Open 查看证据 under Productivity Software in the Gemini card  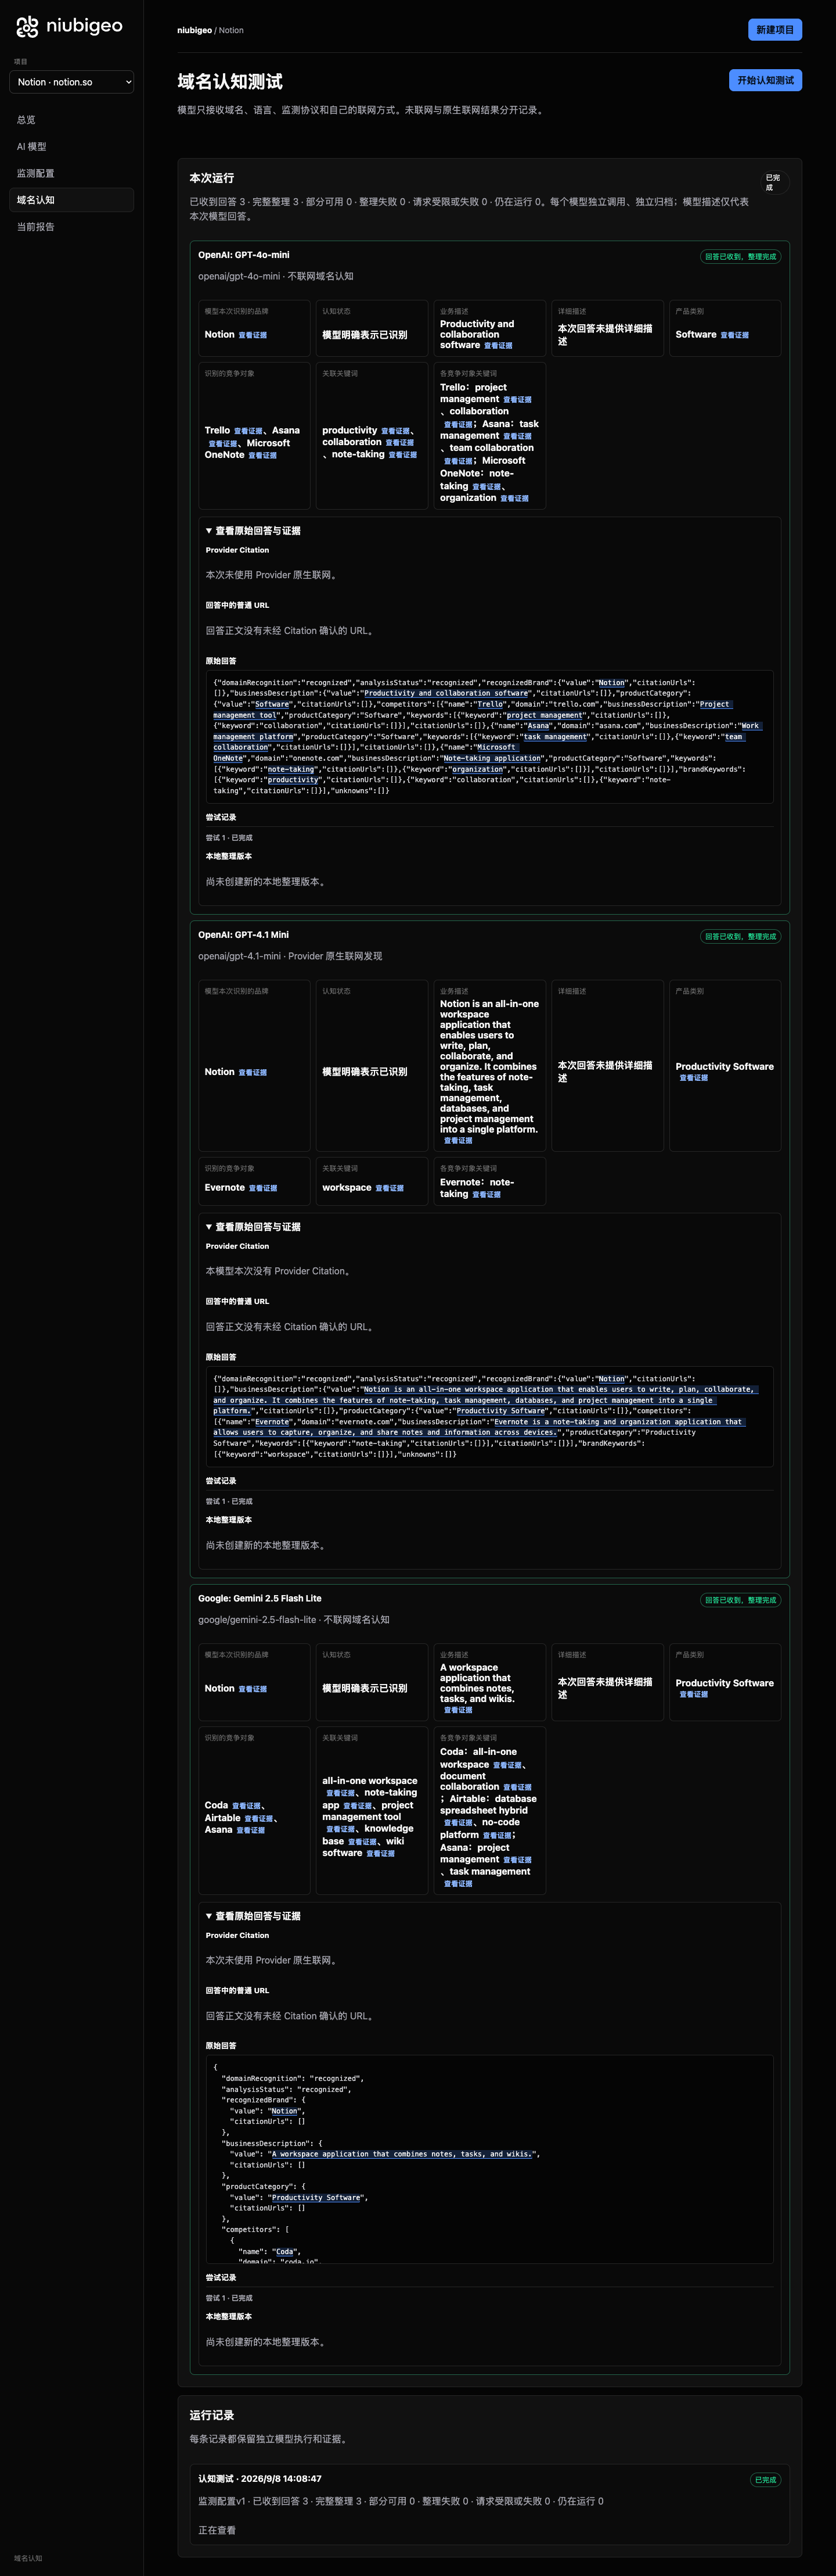[x=693, y=1694]
